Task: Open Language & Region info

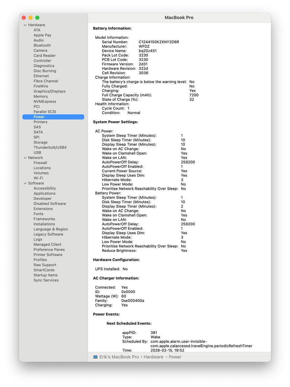Action: pos(51,229)
